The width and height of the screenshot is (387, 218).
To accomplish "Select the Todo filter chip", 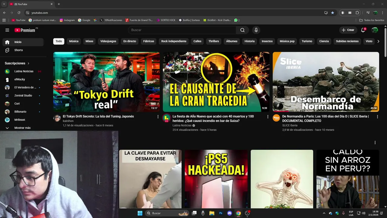I will pos(59,41).
